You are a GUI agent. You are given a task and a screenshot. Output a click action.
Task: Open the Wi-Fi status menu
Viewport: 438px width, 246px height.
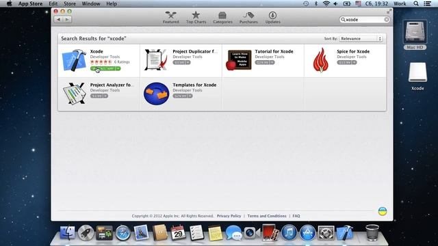[326, 3]
